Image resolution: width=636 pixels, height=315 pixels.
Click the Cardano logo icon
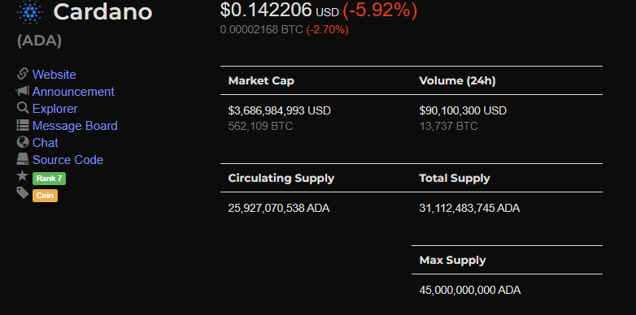pos(30,12)
